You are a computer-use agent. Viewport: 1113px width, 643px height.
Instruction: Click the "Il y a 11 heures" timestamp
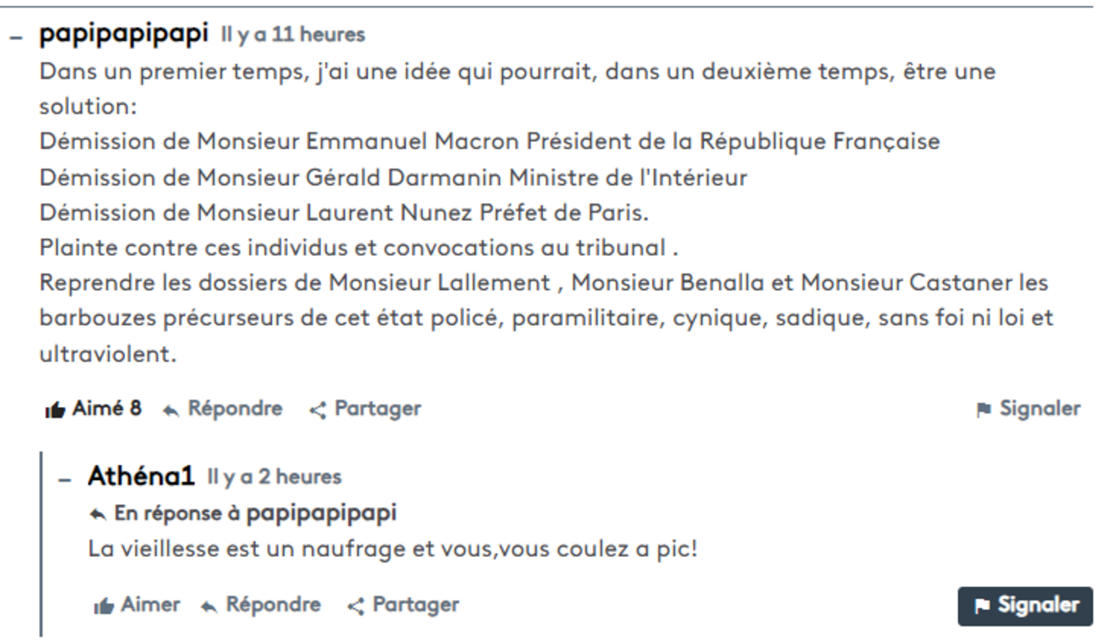point(293,35)
